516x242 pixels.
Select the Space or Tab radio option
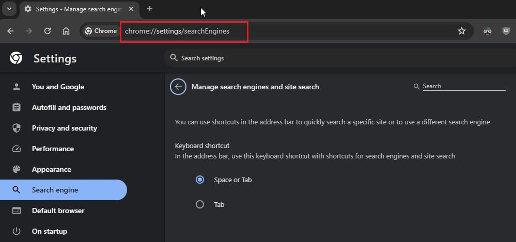coord(200,180)
